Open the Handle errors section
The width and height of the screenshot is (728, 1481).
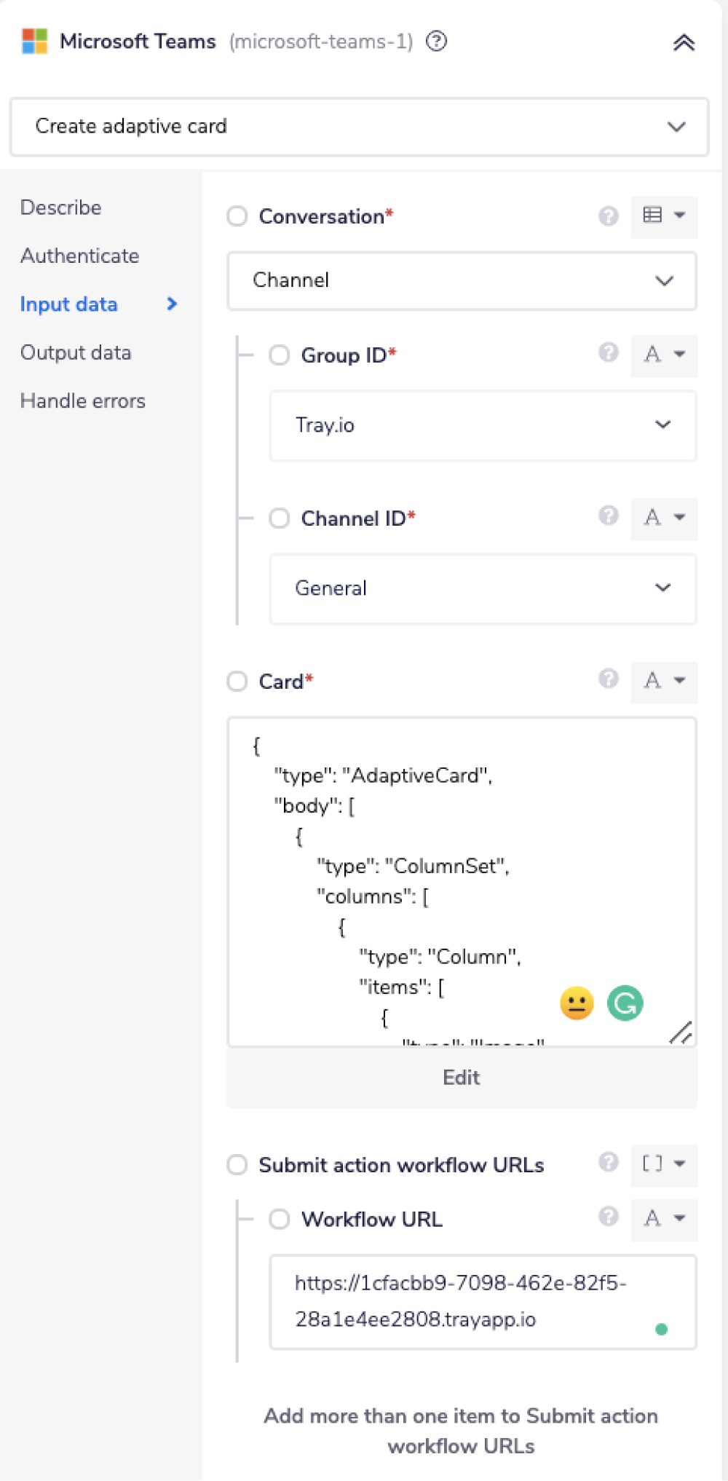click(x=82, y=400)
